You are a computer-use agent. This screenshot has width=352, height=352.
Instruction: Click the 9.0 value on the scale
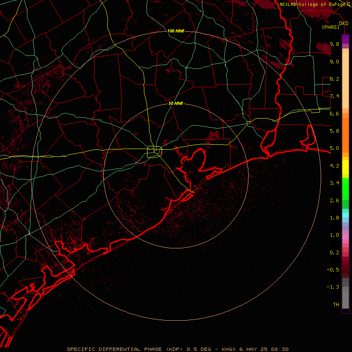coord(334,61)
